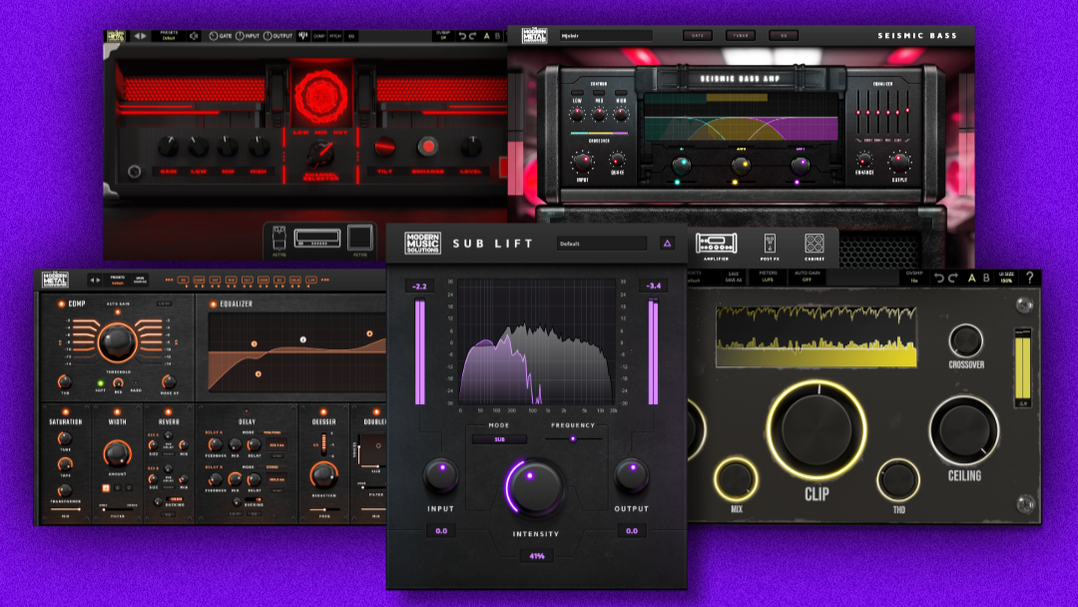Click the undo arrow in the Clip plugin toolbar

(938, 278)
